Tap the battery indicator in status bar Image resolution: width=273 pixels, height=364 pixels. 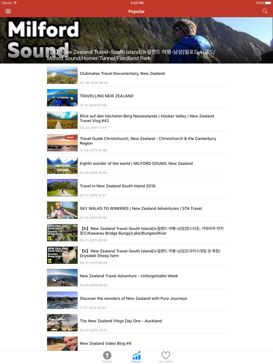tap(268, 3)
